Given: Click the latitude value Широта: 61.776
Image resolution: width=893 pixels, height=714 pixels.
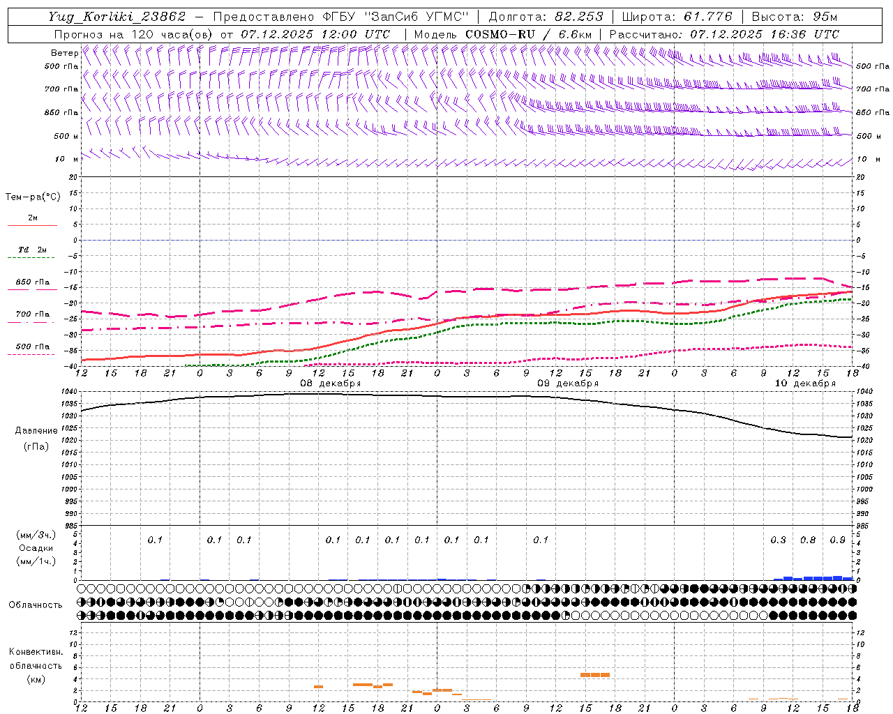Looking at the screenshot, I should [x=677, y=17].
